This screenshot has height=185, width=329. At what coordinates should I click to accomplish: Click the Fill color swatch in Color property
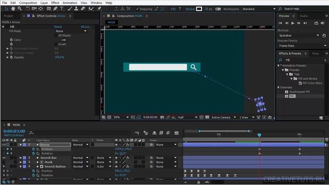tap(58, 40)
